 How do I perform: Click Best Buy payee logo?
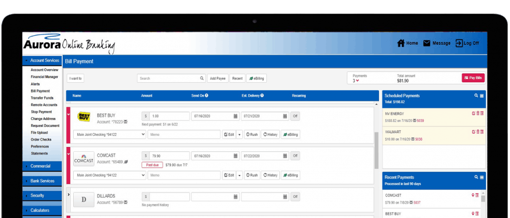tap(84, 116)
